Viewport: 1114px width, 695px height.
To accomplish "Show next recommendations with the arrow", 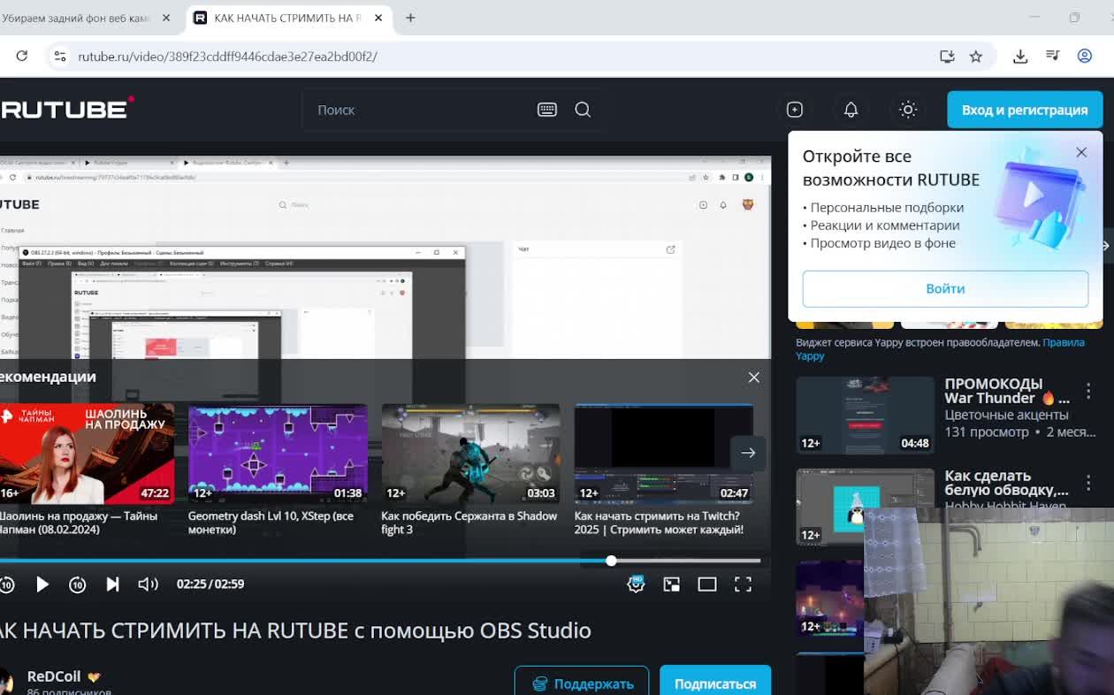I will pyautogui.click(x=748, y=453).
